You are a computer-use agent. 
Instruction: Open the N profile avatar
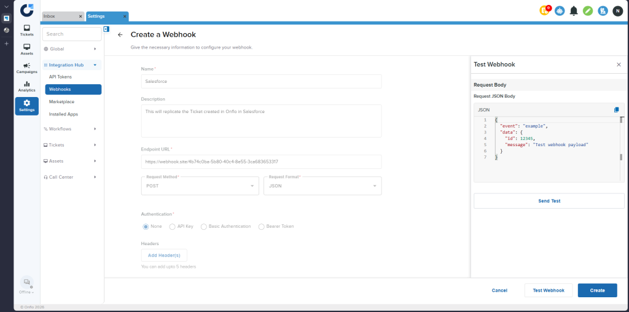[618, 11]
